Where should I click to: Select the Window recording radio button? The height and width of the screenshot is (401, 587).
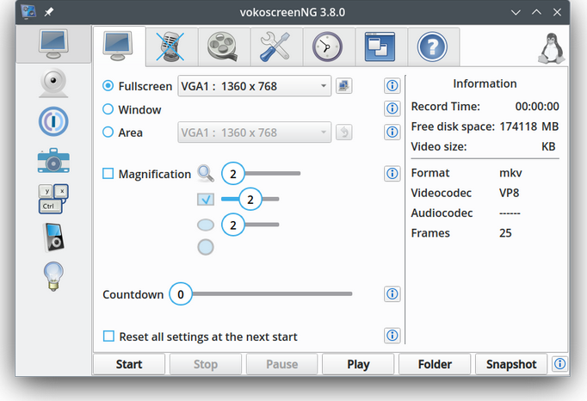click(108, 109)
